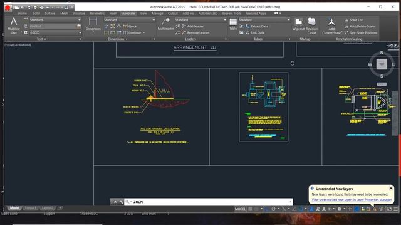Open Scale List
The image size is (401, 225).
[353, 20]
